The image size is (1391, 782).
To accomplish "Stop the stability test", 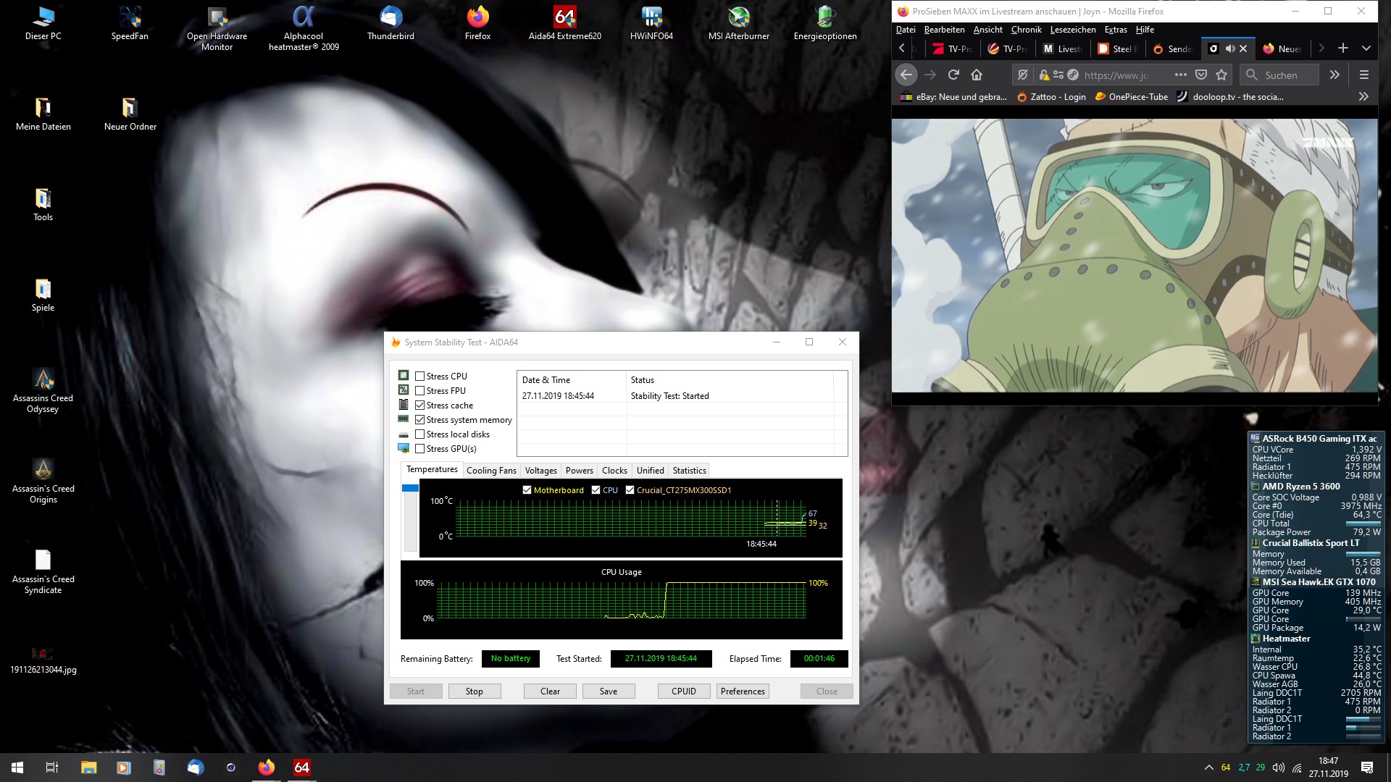I will click(474, 691).
